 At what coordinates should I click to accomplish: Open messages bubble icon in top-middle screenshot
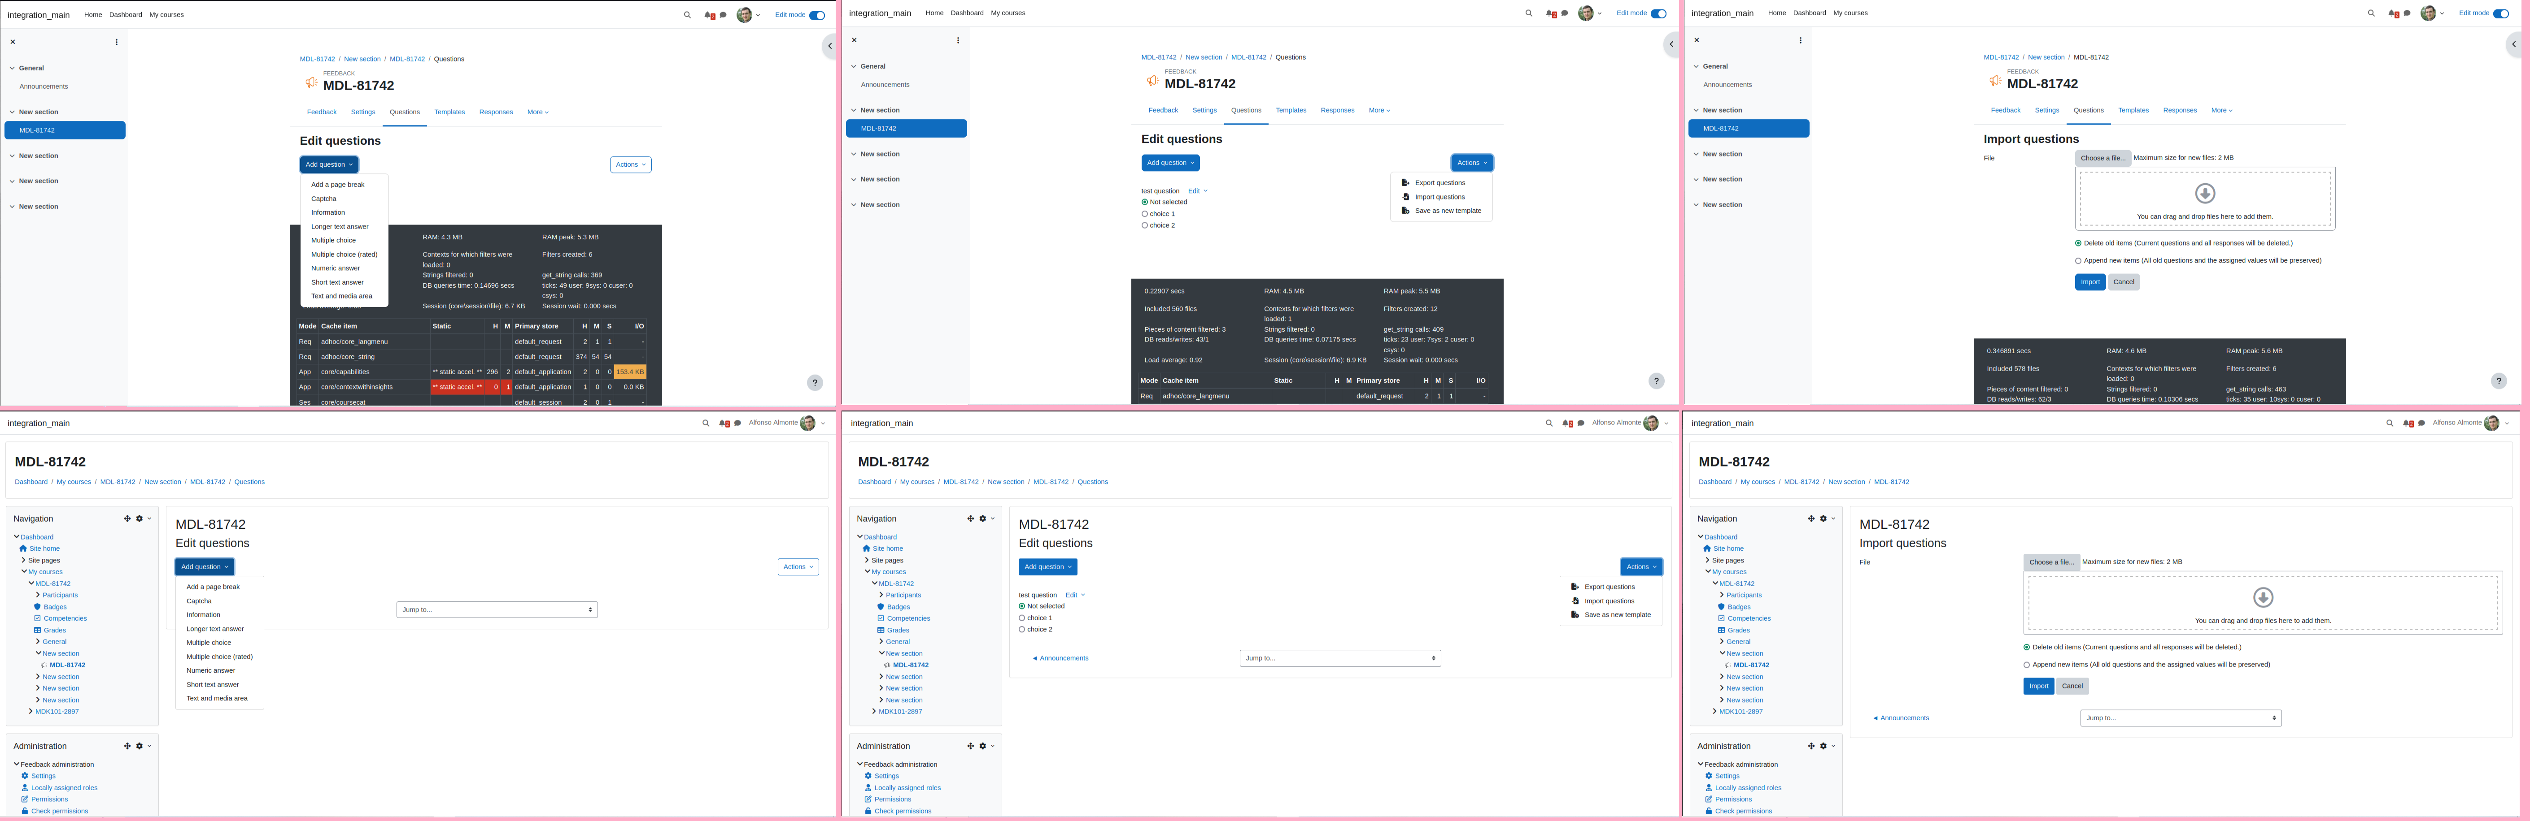click(x=1565, y=13)
